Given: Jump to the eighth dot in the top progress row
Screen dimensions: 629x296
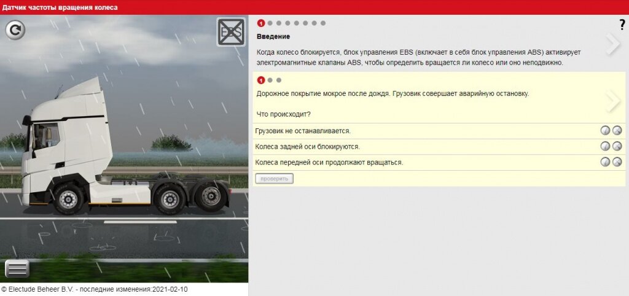Looking at the screenshot, I should 323,23.
